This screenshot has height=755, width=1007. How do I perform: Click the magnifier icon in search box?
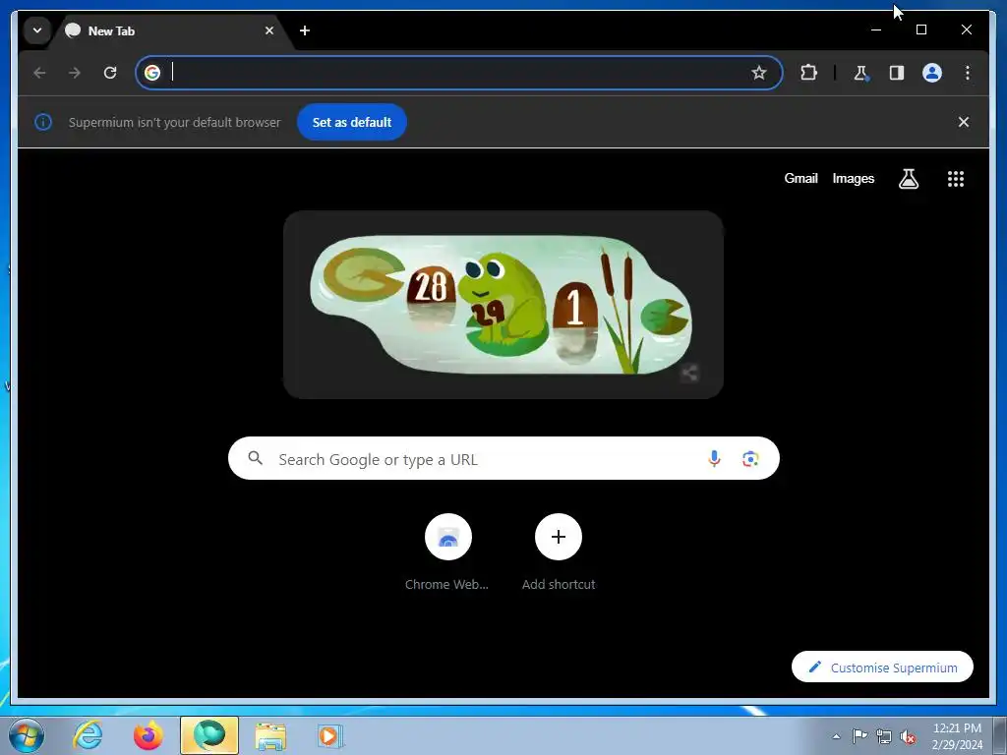256,458
